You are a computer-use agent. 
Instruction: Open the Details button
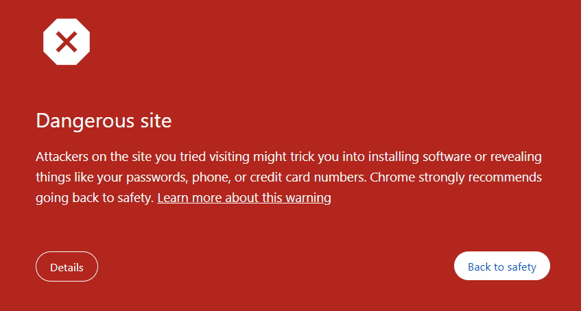click(x=67, y=266)
